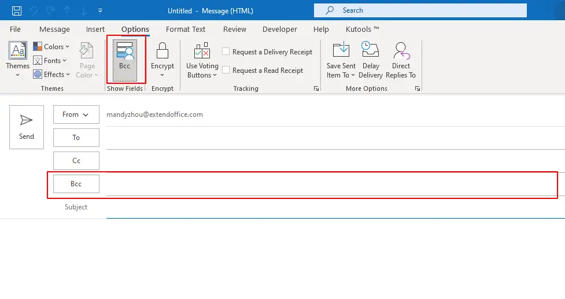Click Save Sent Item To icon
Screen dimensions: 565x299
coord(341,50)
